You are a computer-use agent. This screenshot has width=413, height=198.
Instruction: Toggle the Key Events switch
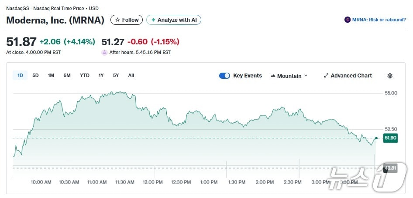click(224, 76)
